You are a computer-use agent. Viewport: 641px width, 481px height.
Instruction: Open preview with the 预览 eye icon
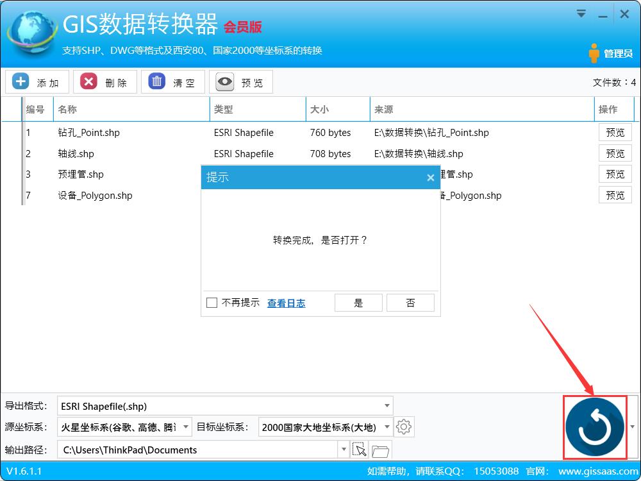(x=224, y=81)
